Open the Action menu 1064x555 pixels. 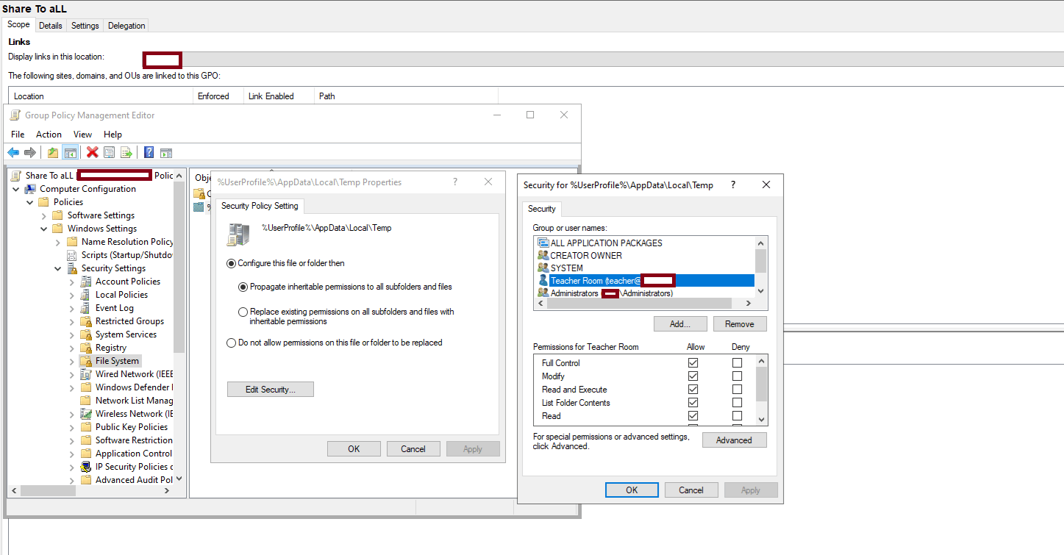click(49, 135)
